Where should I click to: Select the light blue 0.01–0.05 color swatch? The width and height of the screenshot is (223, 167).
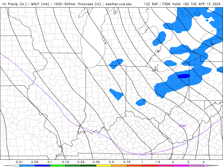tap(27, 166)
